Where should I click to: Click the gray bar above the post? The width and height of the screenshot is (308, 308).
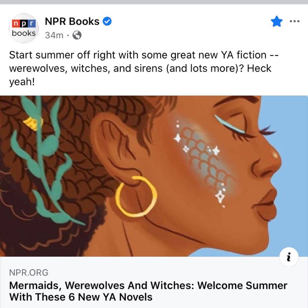click(154, 2)
